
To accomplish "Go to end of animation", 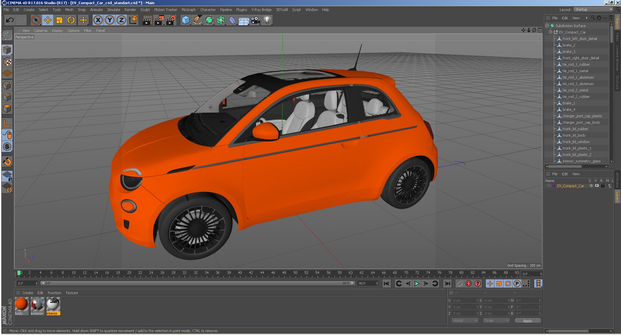I will pyautogui.click(x=447, y=283).
